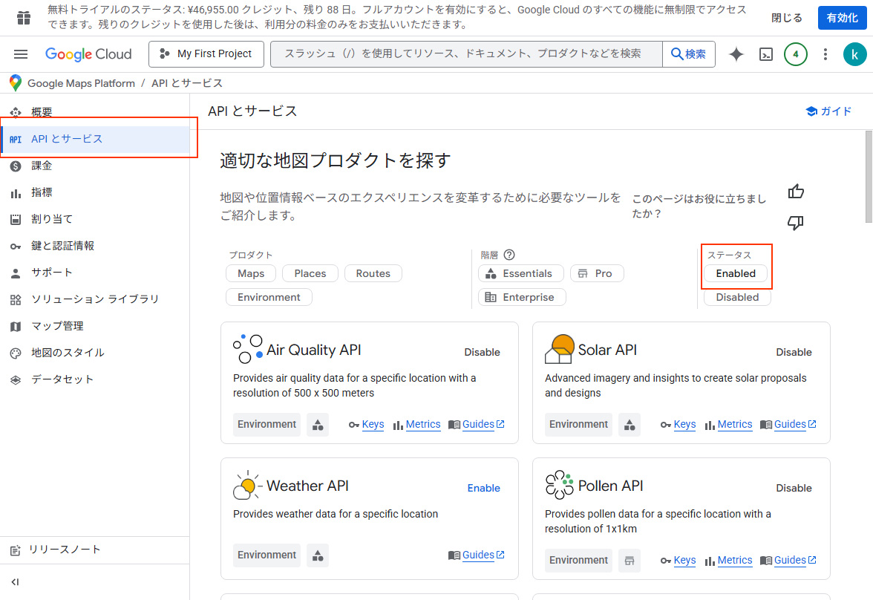Open Gemini AI assistant sparkle icon
The height and width of the screenshot is (600, 873).
[x=736, y=54]
